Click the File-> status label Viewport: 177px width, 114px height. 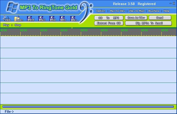pos(9,112)
